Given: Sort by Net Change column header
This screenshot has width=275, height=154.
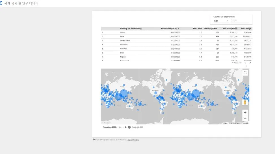Looking at the screenshot, I should (x=246, y=28).
